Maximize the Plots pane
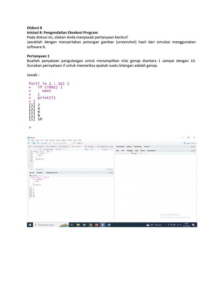Image resolution: width=223 pixels, height=298 pixels. [194, 150]
